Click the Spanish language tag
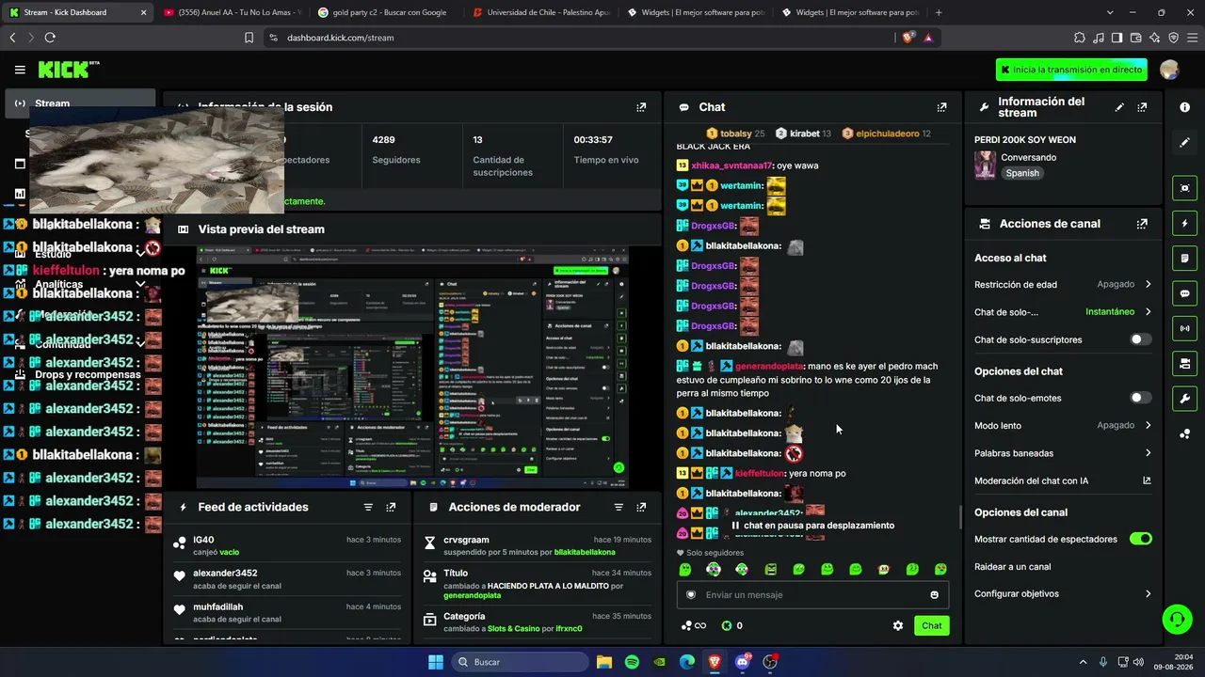 pyautogui.click(x=1022, y=173)
